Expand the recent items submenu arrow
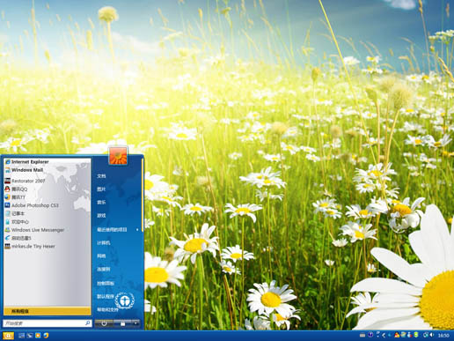 click(x=137, y=230)
